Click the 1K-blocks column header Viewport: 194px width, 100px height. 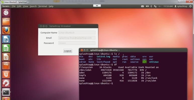(x=105, y=67)
